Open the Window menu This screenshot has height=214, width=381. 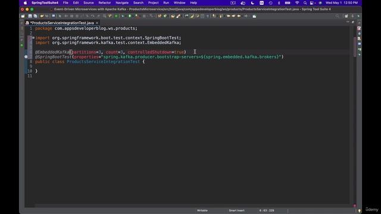coord(180,3)
